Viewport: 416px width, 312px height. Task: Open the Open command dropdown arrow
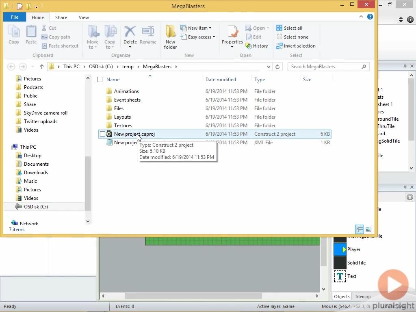tap(268, 28)
